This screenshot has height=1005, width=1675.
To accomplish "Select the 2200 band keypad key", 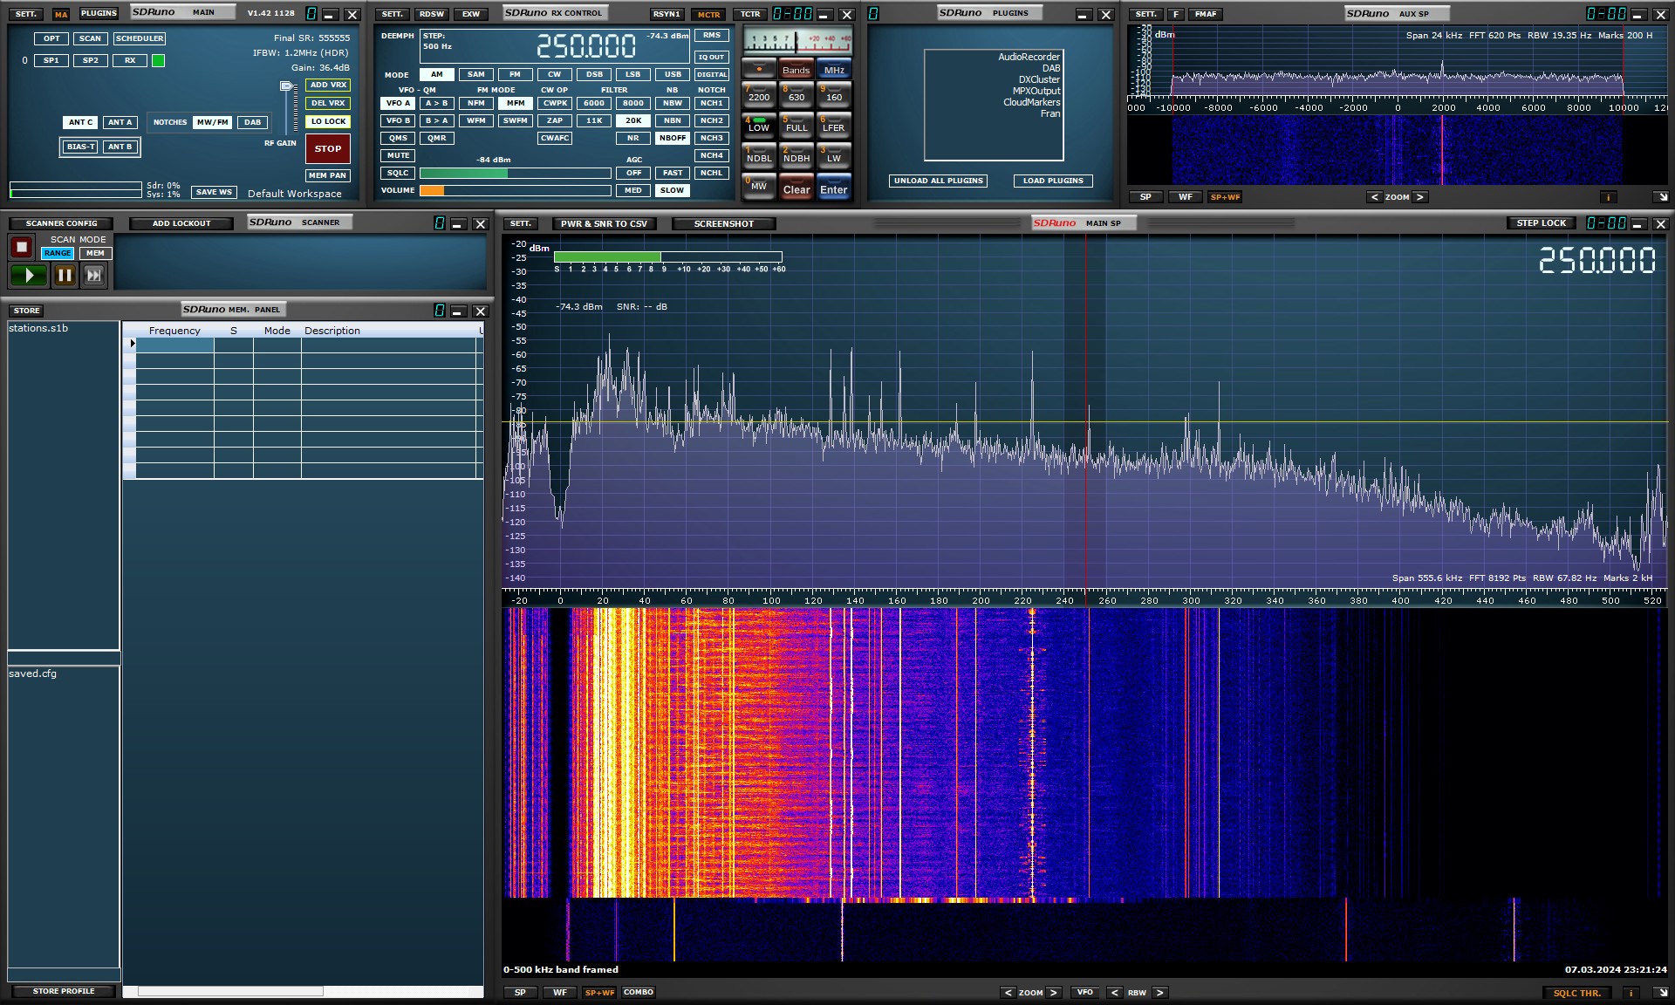I will [758, 95].
